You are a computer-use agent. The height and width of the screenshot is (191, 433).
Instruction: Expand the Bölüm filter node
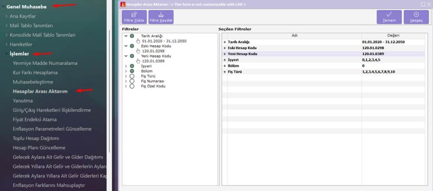126,71
